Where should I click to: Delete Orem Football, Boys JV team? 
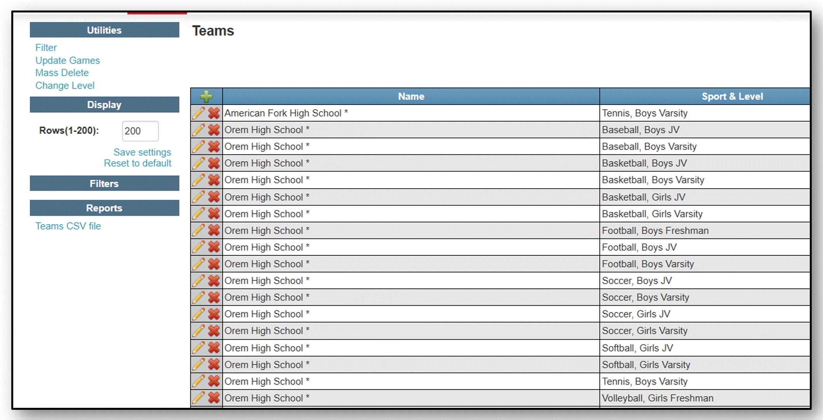click(x=214, y=247)
